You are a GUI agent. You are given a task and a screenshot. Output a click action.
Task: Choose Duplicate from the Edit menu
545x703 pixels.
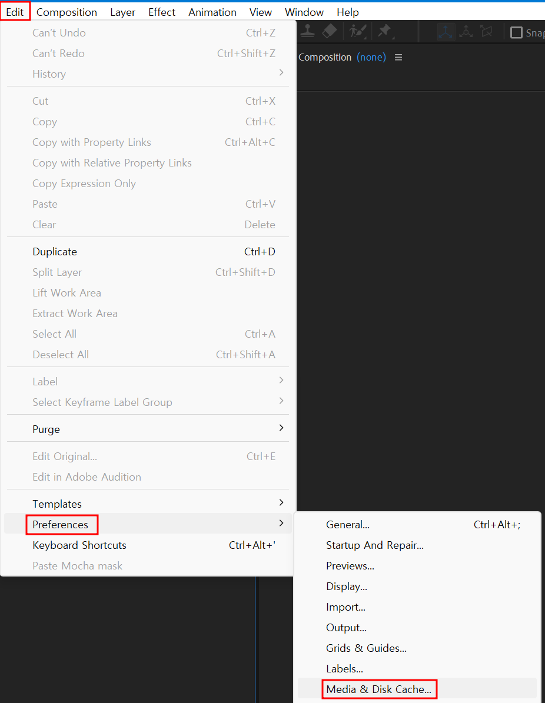pos(148,252)
